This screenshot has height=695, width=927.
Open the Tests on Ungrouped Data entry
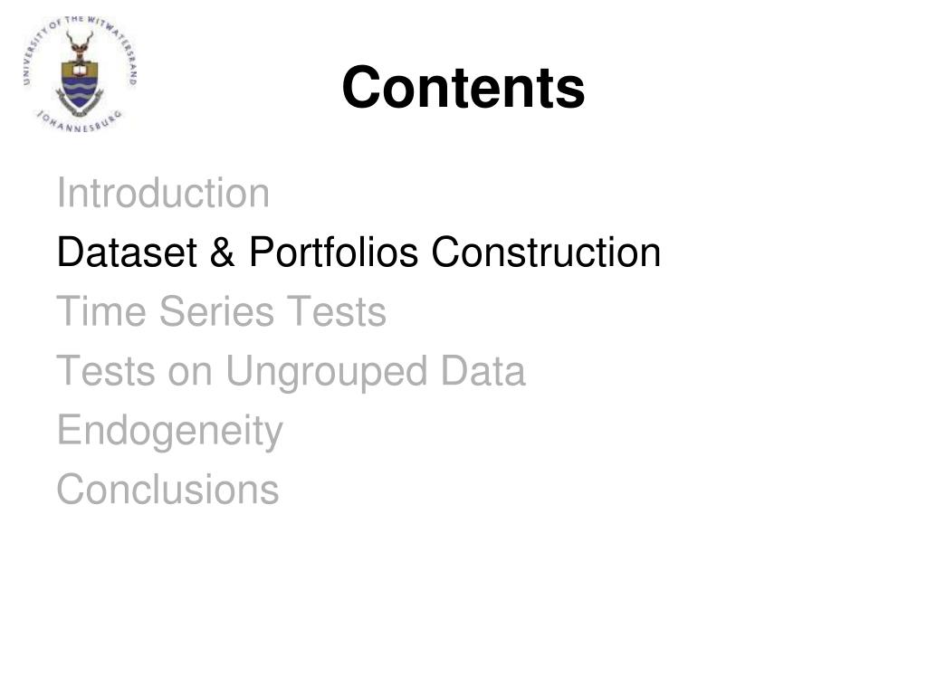(x=291, y=372)
